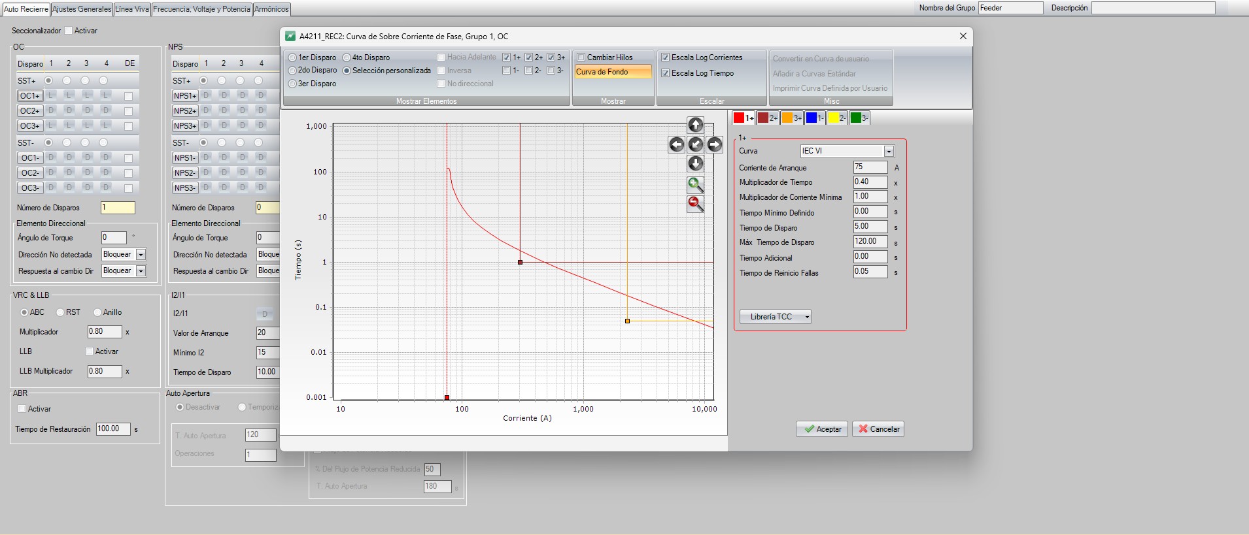Edit Tiempo de Reinicio Fallas field
Viewport: 1249px width, 535px height.
(x=870, y=272)
